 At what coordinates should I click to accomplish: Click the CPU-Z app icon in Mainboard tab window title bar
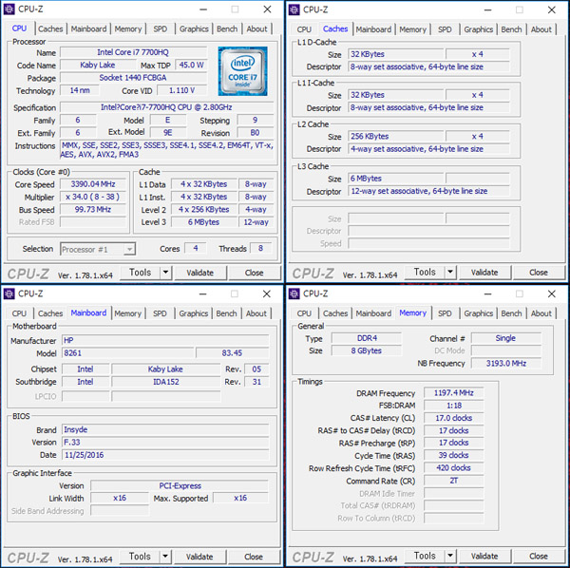(x=9, y=293)
